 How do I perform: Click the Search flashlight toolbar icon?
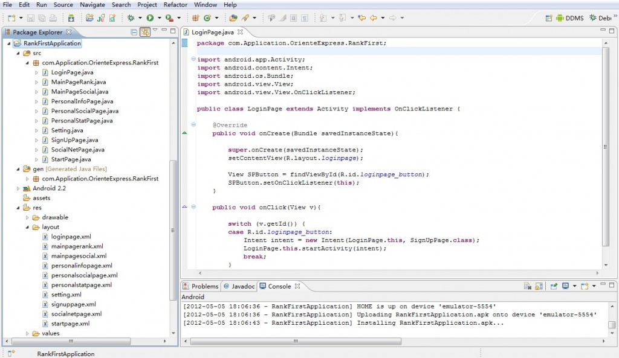[245, 18]
